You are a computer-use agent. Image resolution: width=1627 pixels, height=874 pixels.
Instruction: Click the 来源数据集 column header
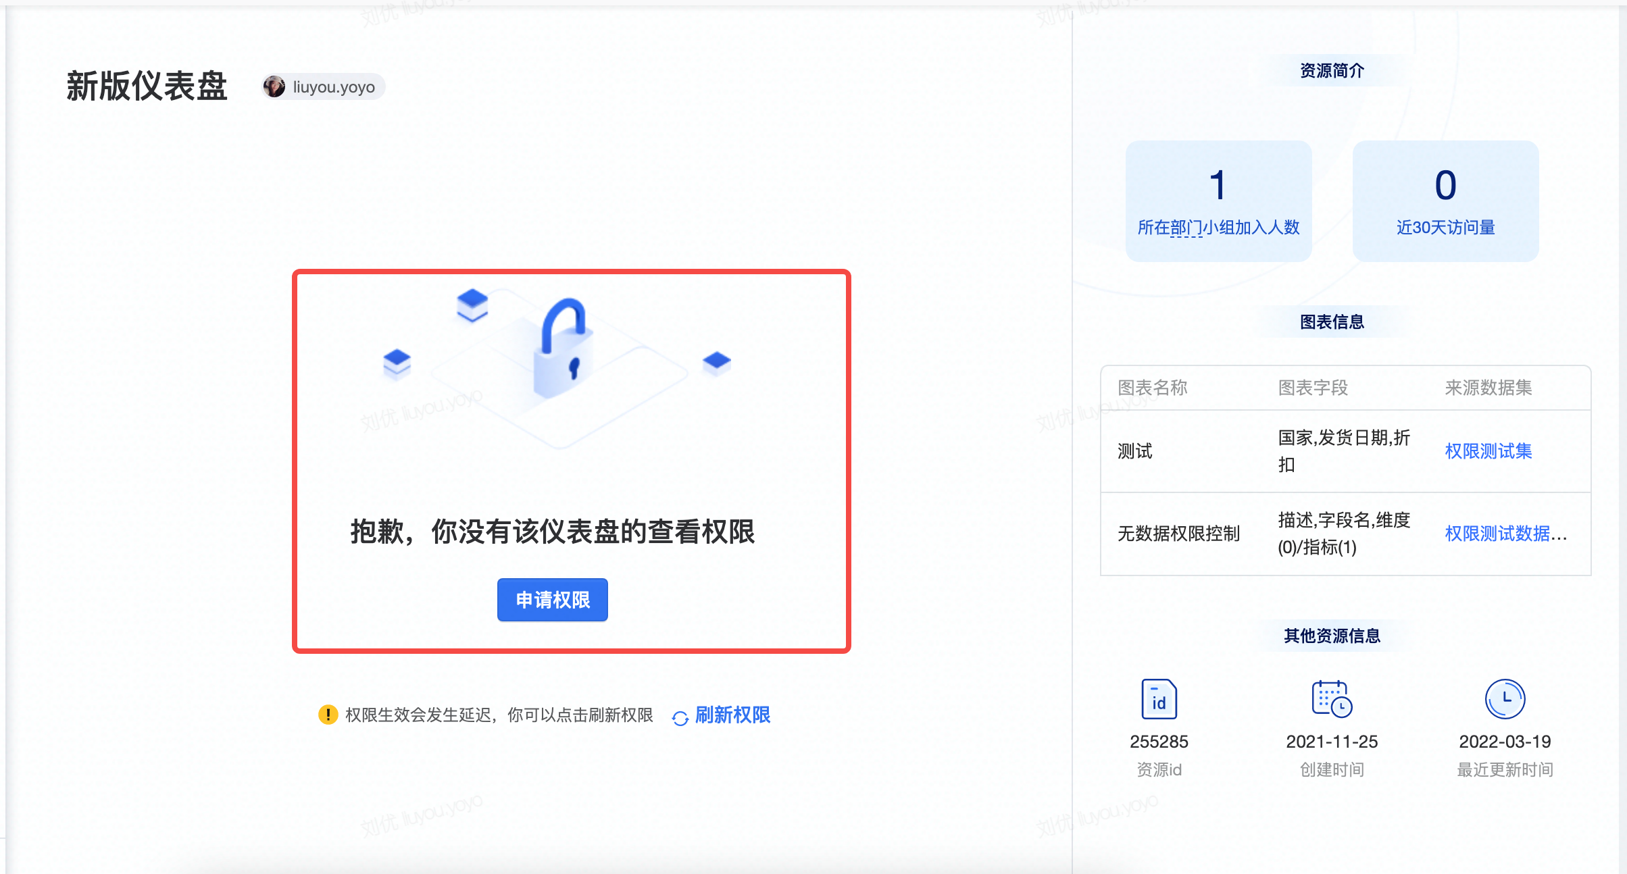1488,388
